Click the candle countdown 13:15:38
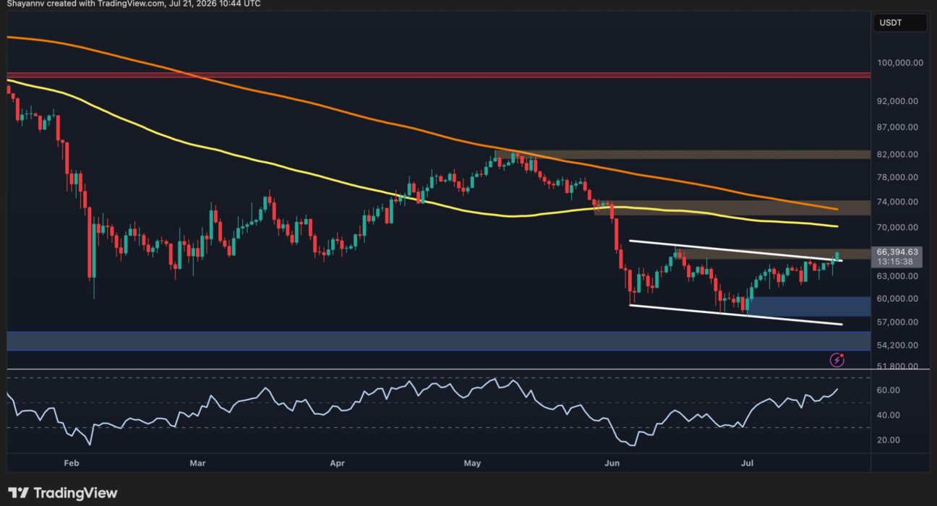Viewport: 937px width, 506px height. pyautogui.click(x=894, y=262)
